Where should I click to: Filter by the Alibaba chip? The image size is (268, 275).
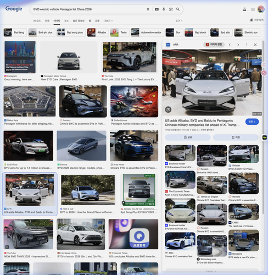(x=98, y=32)
